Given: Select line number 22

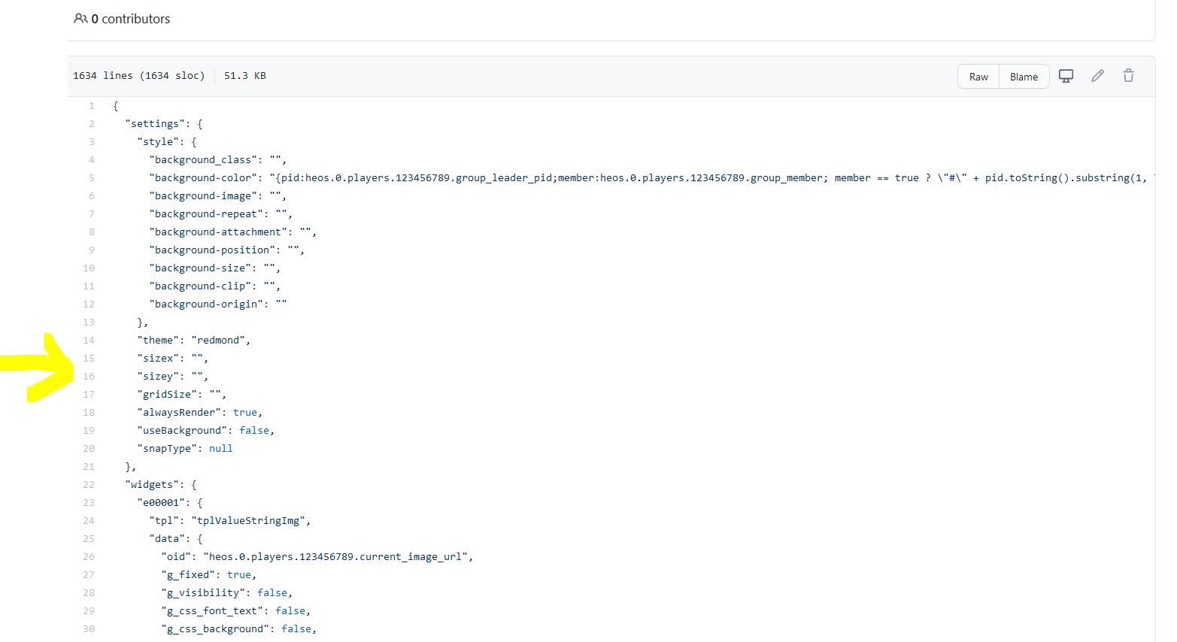Looking at the screenshot, I should point(89,485).
